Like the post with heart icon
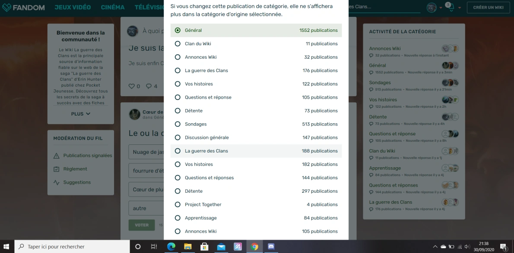 pyautogui.click(x=132, y=86)
